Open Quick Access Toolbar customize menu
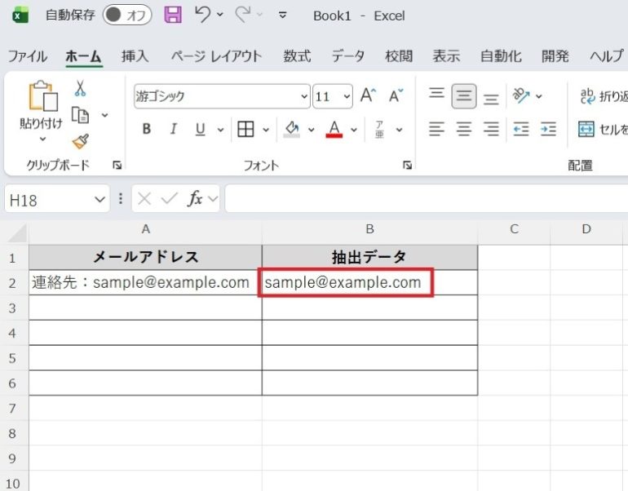The height and width of the screenshot is (491, 628). (x=282, y=15)
